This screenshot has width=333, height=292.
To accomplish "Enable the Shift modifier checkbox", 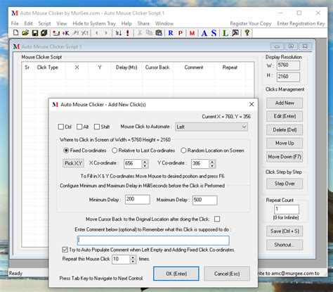I will [x=97, y=127].
